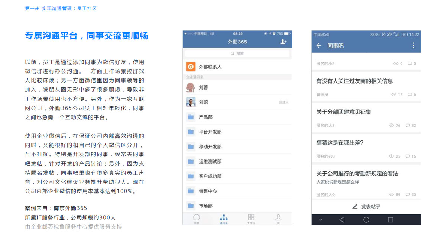This screenshot has height=236, width=444.
Task: Tap the Android back triangle button
Action: 342,220
